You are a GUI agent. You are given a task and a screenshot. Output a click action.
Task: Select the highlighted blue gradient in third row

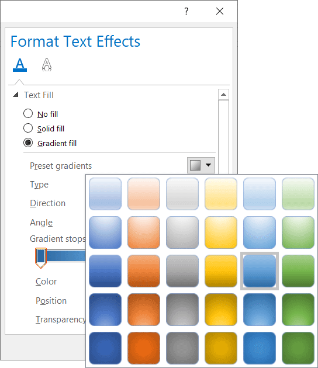[x=260, y=271]
